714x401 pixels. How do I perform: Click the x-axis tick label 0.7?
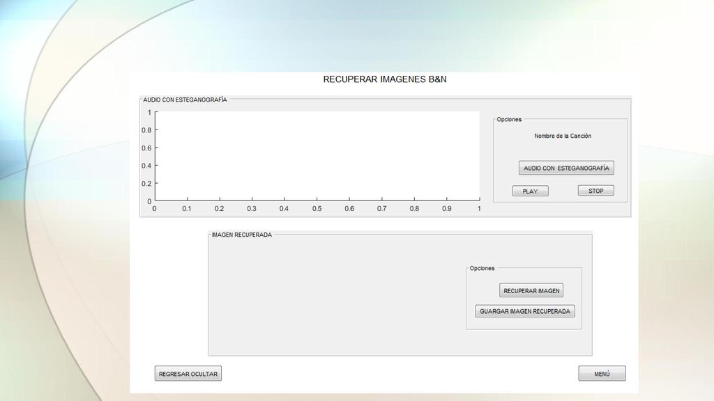point(381,209)
